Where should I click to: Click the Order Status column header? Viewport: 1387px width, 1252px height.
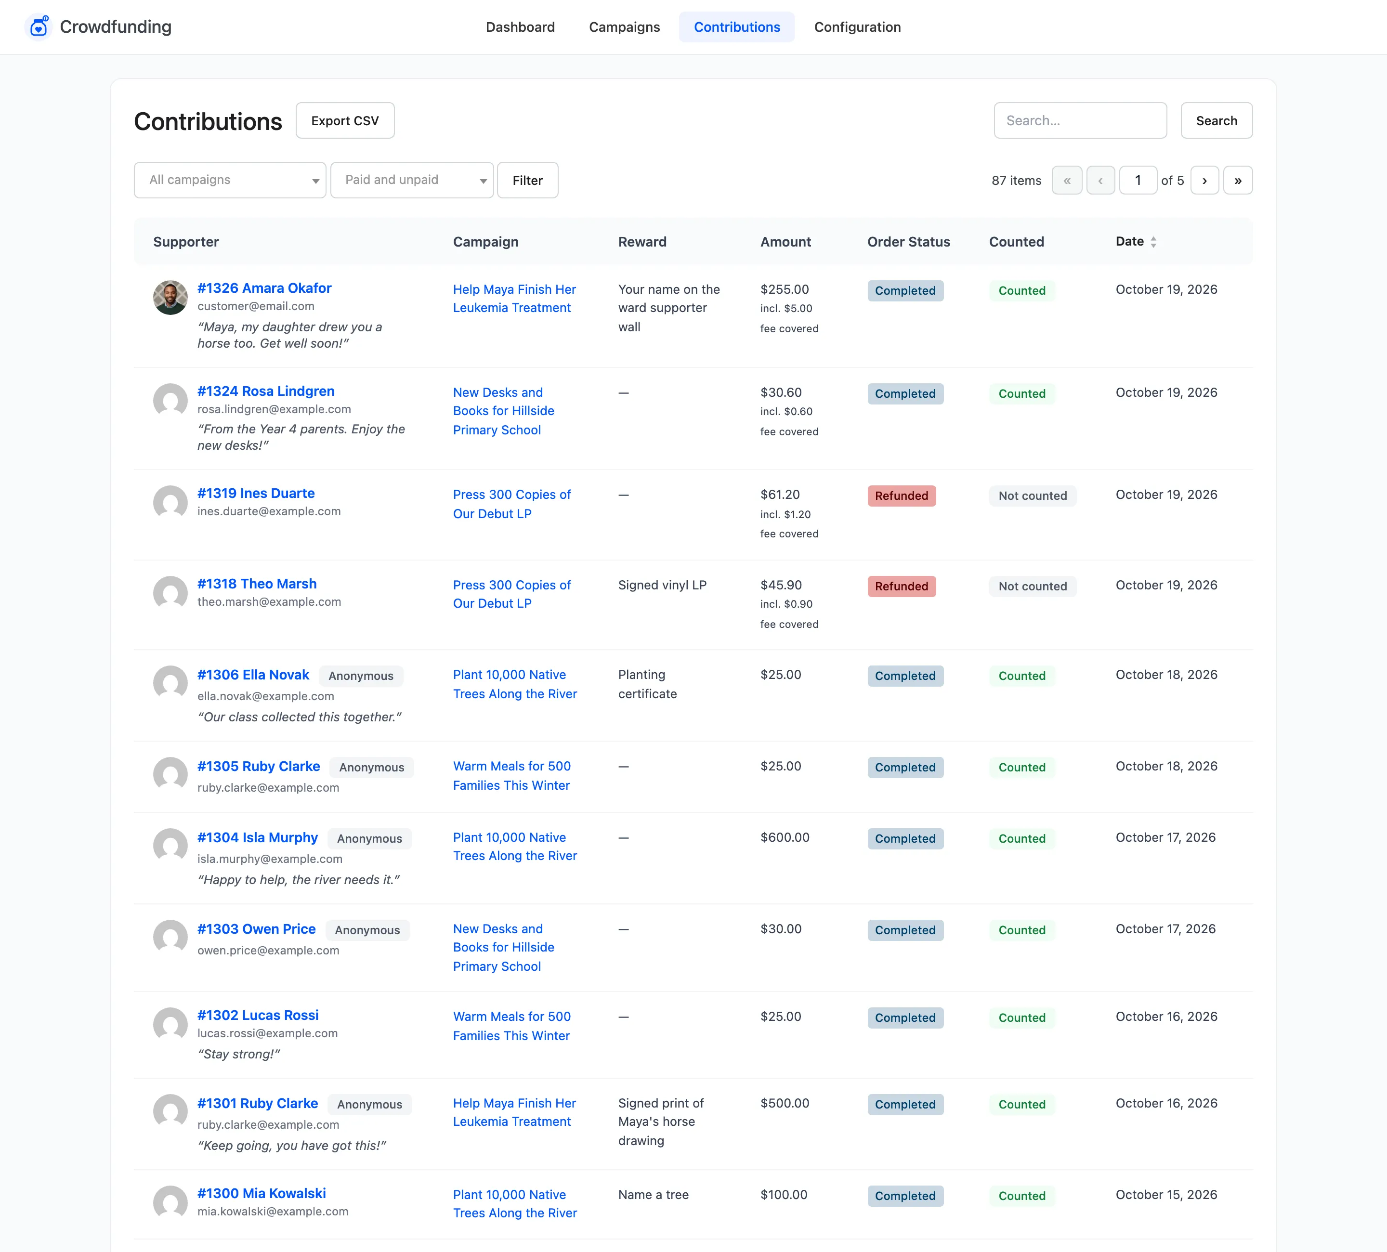(x=908, y=241)
